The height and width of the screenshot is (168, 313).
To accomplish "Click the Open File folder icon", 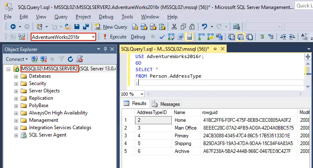I will [x=68, y=27].
